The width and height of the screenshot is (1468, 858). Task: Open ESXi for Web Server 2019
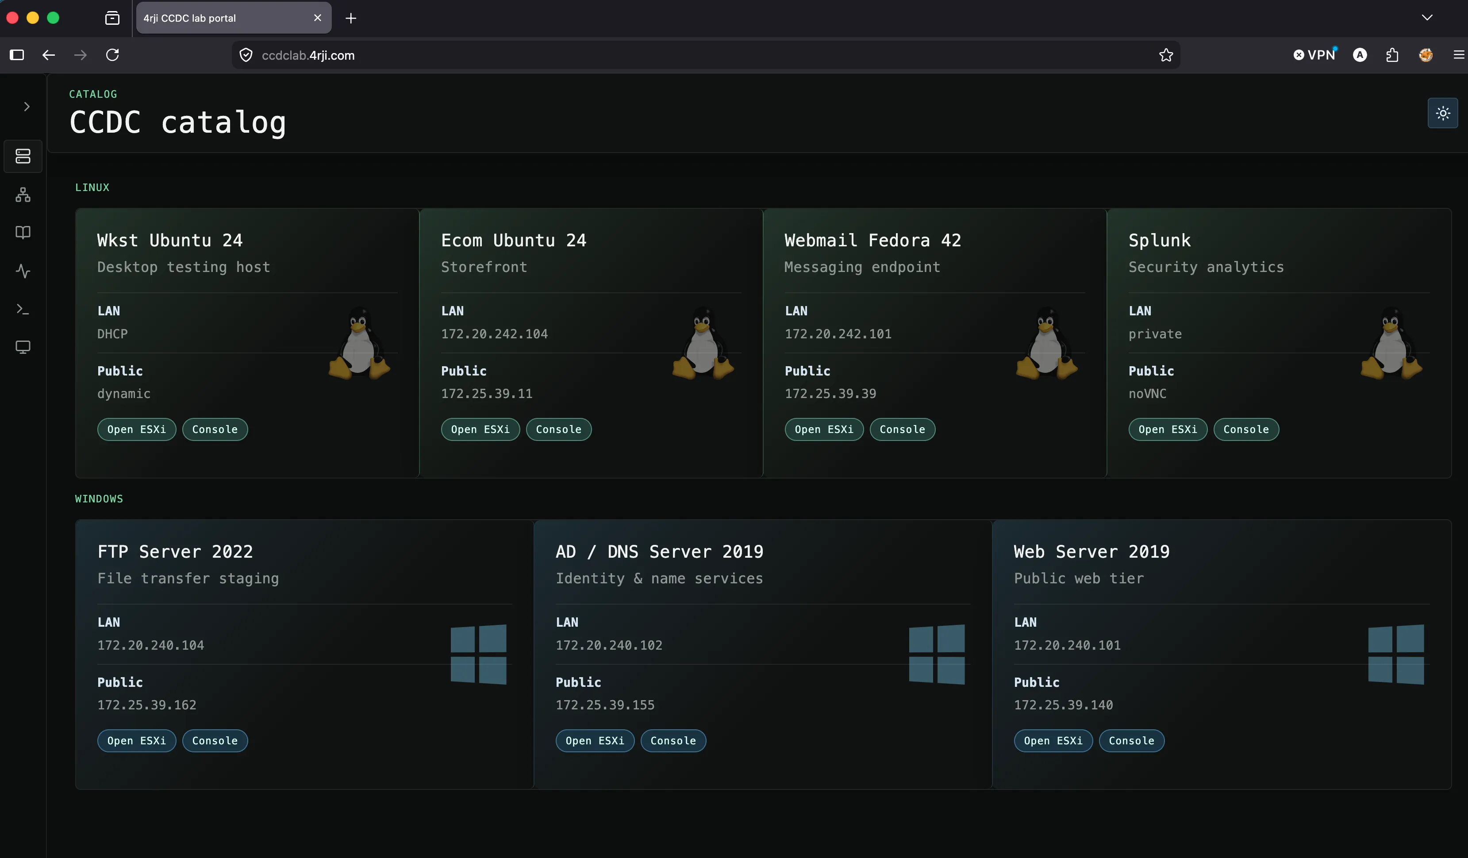(1053, 741)
